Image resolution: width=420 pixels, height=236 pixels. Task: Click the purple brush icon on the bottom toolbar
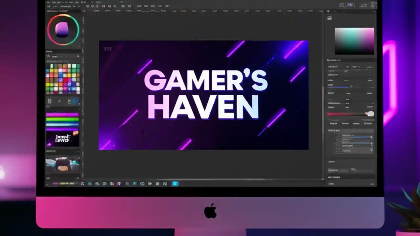(x=119, y=184)
